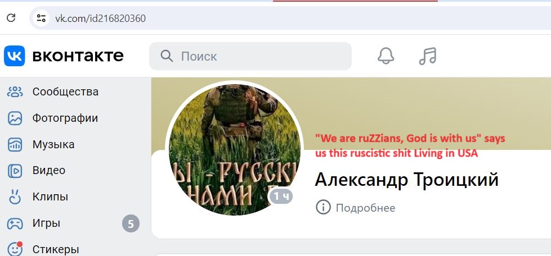Click the Видео sidebar icon
The image size is (551, 256).
[x=15, y=171]
